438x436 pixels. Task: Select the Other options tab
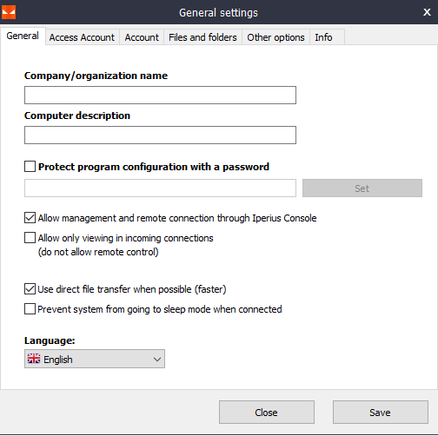coord(275,37)
